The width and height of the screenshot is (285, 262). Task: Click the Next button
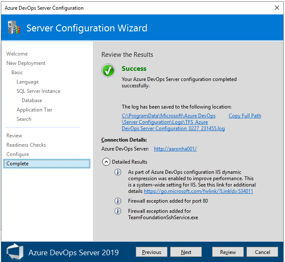[186, 252]
